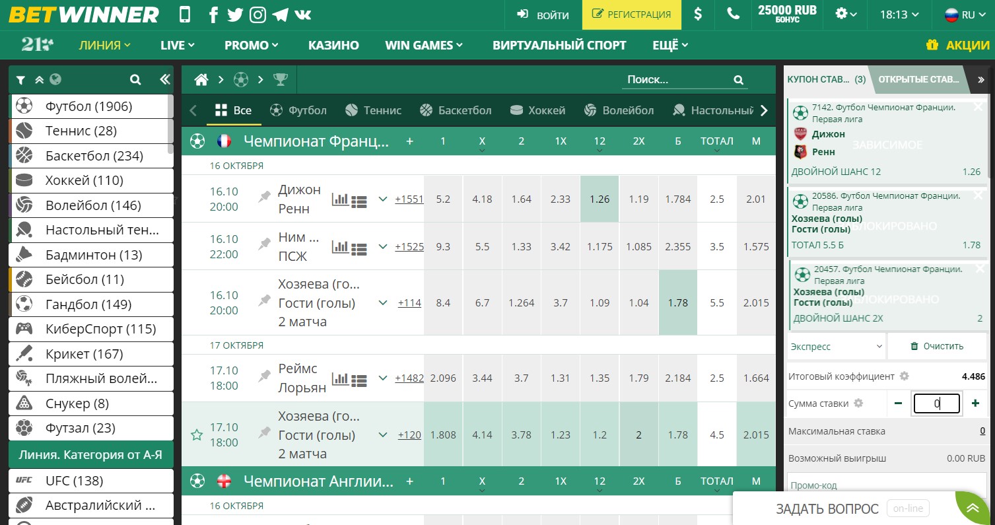The width and height of the screenshot is (995, 525).
Task: Switch to ОТКРЫТЫЕ СТАВКИ tab
Action: (918, 79)
